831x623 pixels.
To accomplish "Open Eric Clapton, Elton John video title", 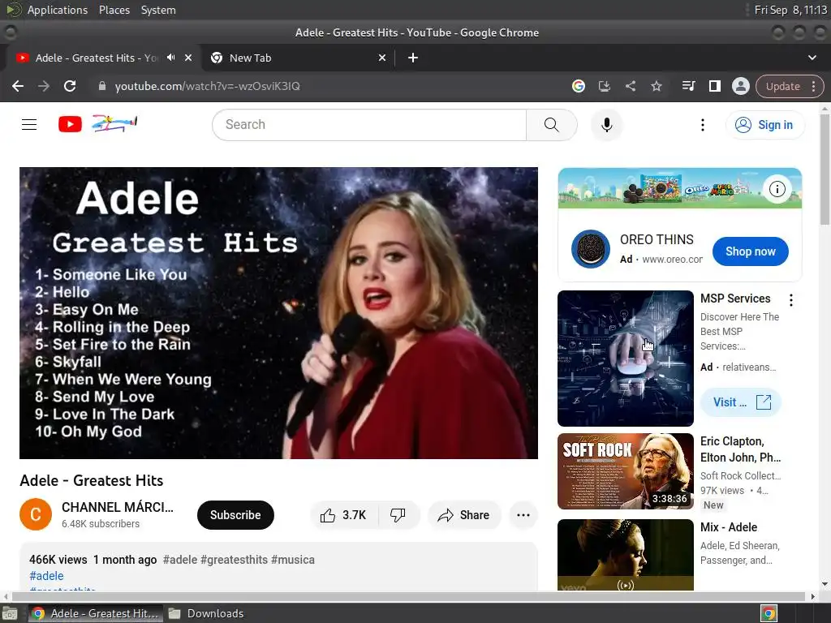I will point(740,449).
